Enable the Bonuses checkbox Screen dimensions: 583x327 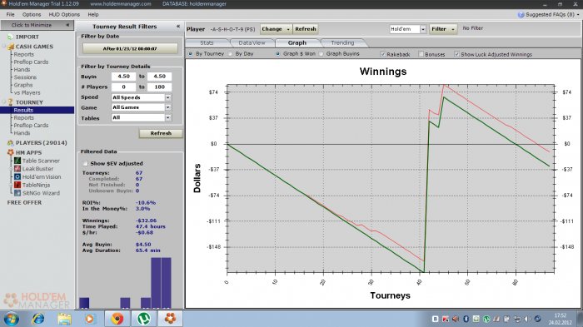(421, 54)
